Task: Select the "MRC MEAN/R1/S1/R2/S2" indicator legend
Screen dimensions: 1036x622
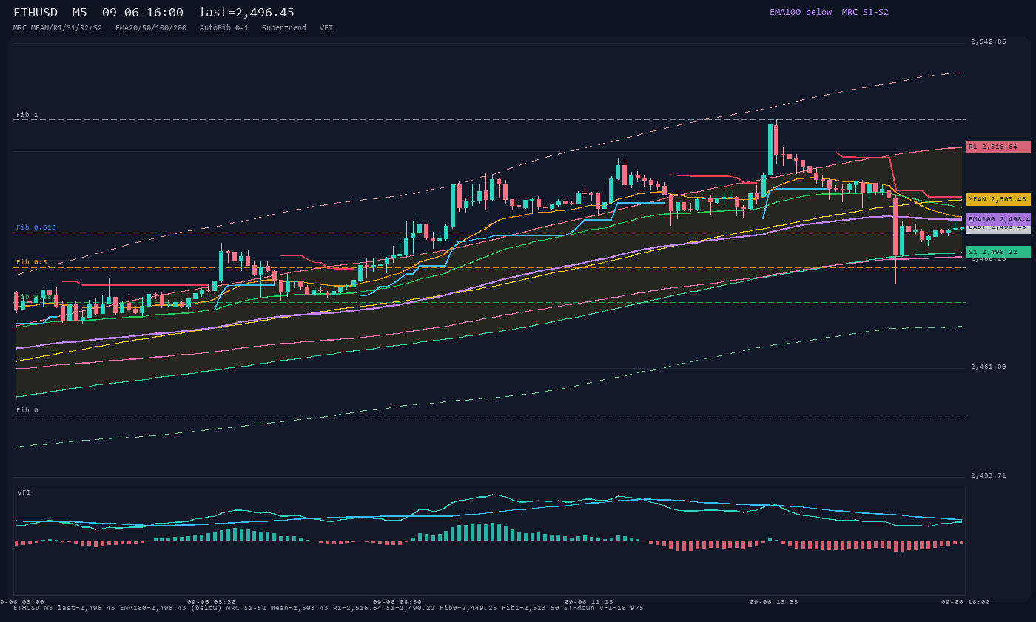Action: click(x=58, y=27)
